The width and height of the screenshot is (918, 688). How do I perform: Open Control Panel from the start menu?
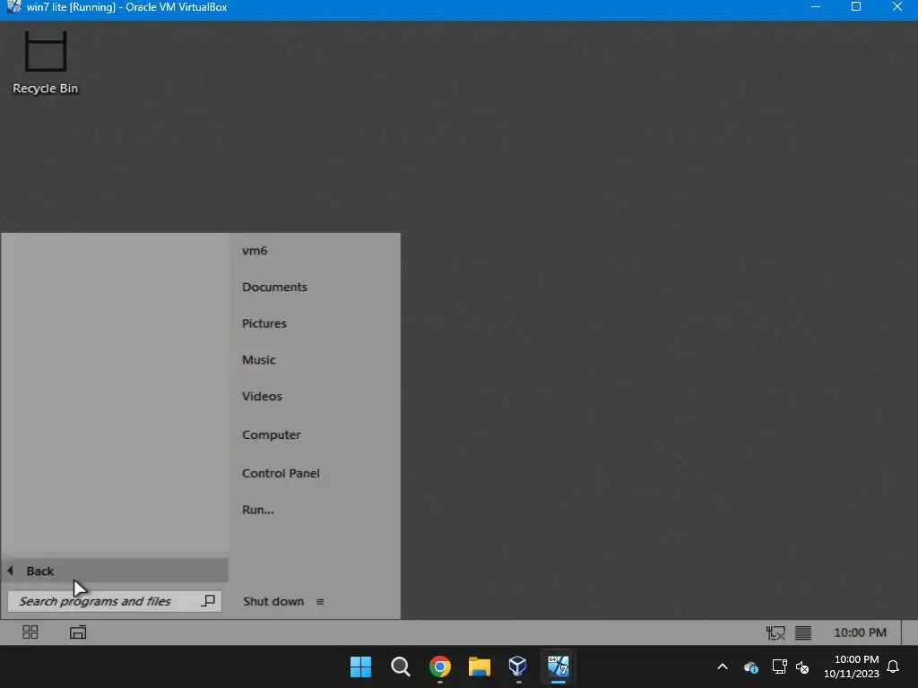click(281, 473)
